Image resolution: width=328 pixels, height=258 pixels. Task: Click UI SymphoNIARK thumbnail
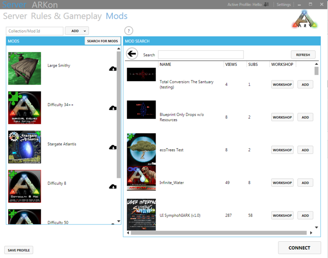pyautogui.click(x=141, y=215)
